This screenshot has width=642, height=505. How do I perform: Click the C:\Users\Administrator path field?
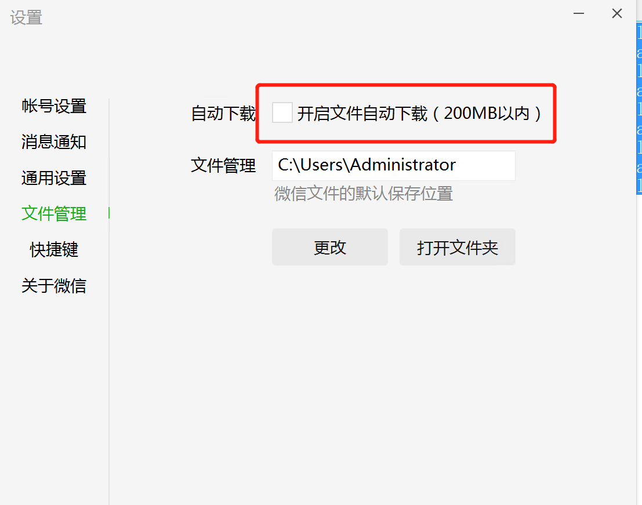tap(393, 166)
